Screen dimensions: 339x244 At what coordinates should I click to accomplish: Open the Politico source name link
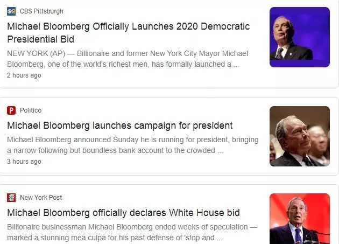[31, 110]
